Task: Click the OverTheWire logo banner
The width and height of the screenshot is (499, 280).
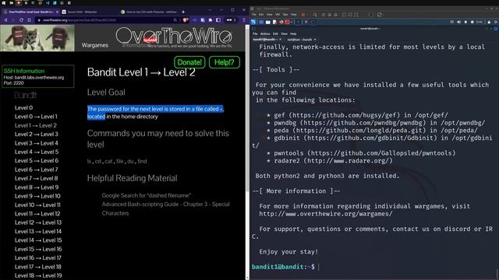Action: 174,37
